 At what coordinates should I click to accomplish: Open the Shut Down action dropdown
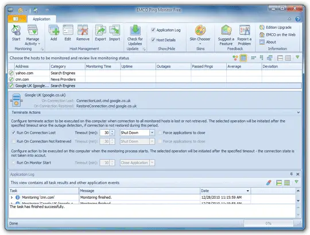[x=152, y=133]
